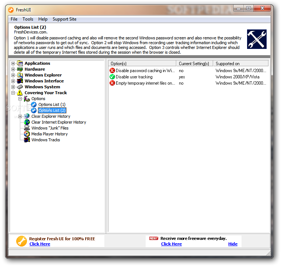281x266 pixels.
Task: Click the red NEW badge icon
Action: [x=153, y=238]
